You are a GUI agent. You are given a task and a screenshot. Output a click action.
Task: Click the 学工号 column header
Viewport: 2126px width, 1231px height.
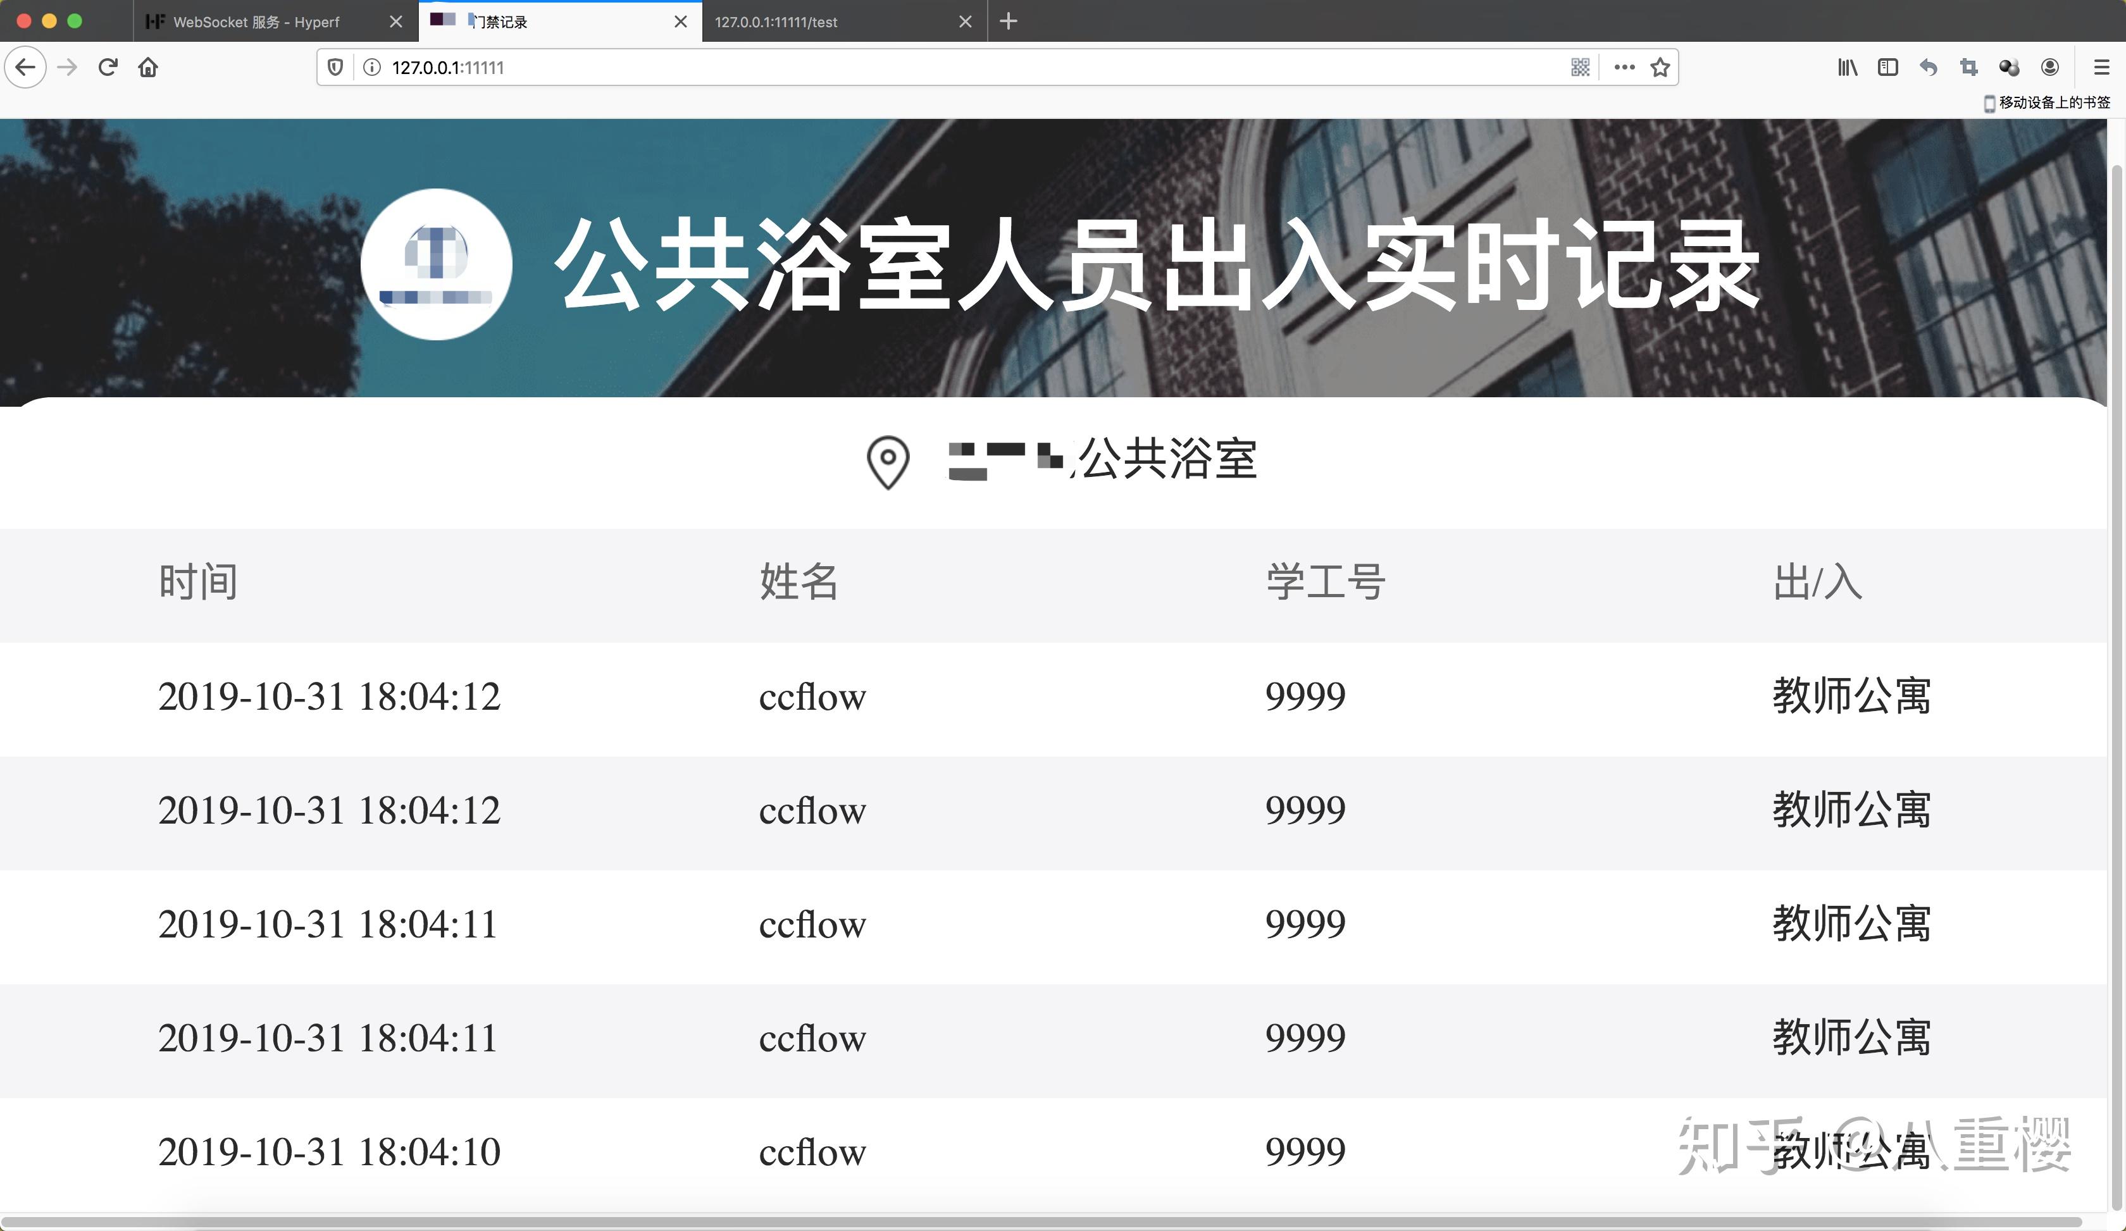(x=1326, y=582)
